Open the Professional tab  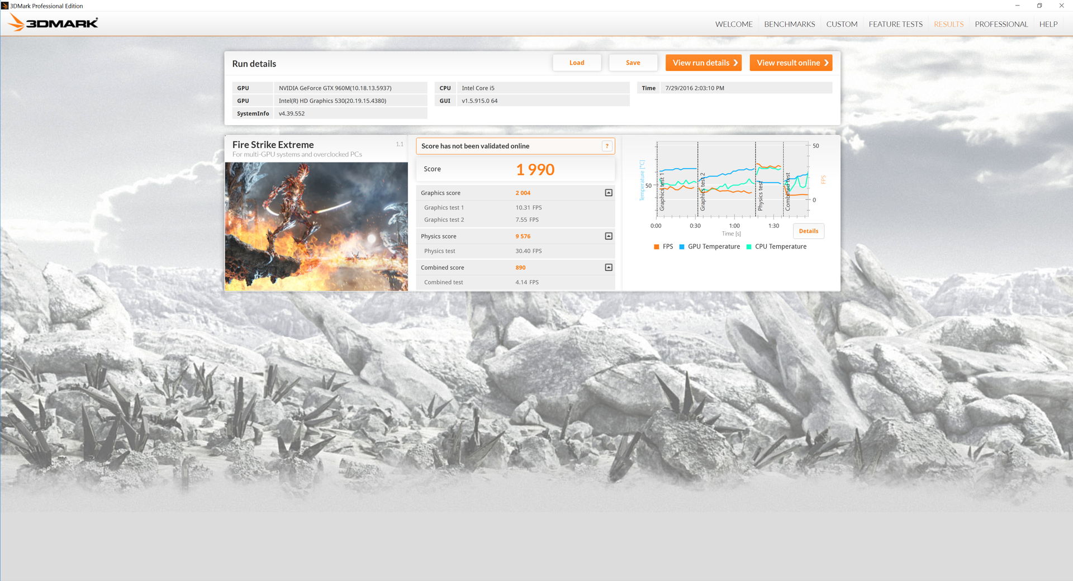pyautogui.click(x=1001, y=24)
